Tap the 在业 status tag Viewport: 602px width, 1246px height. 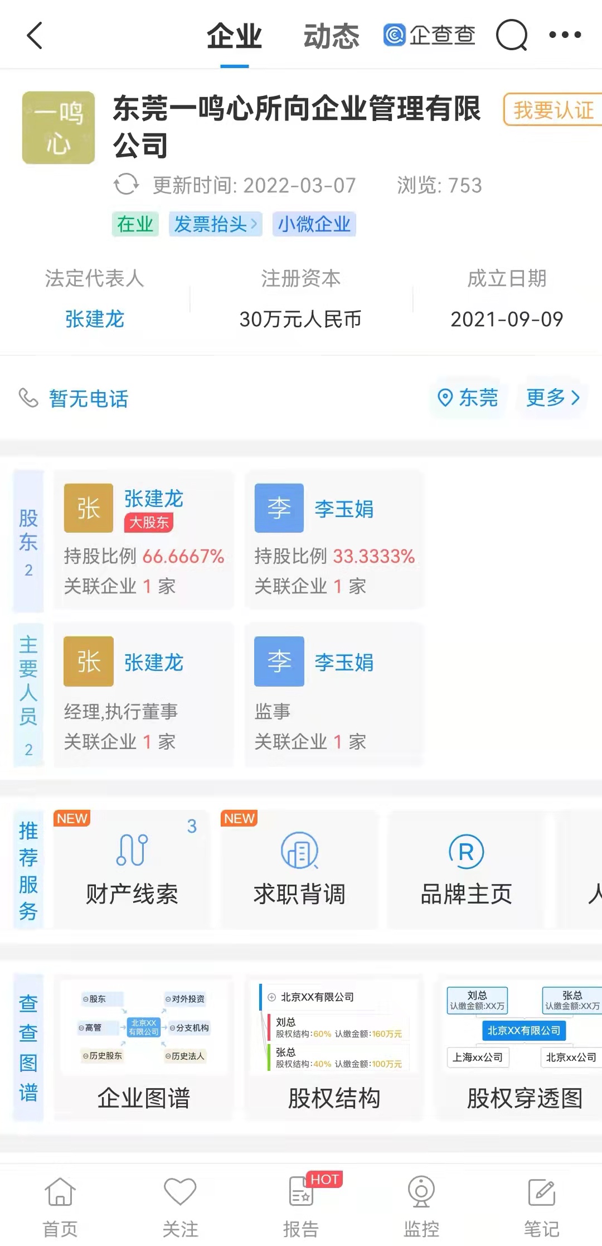135,224
